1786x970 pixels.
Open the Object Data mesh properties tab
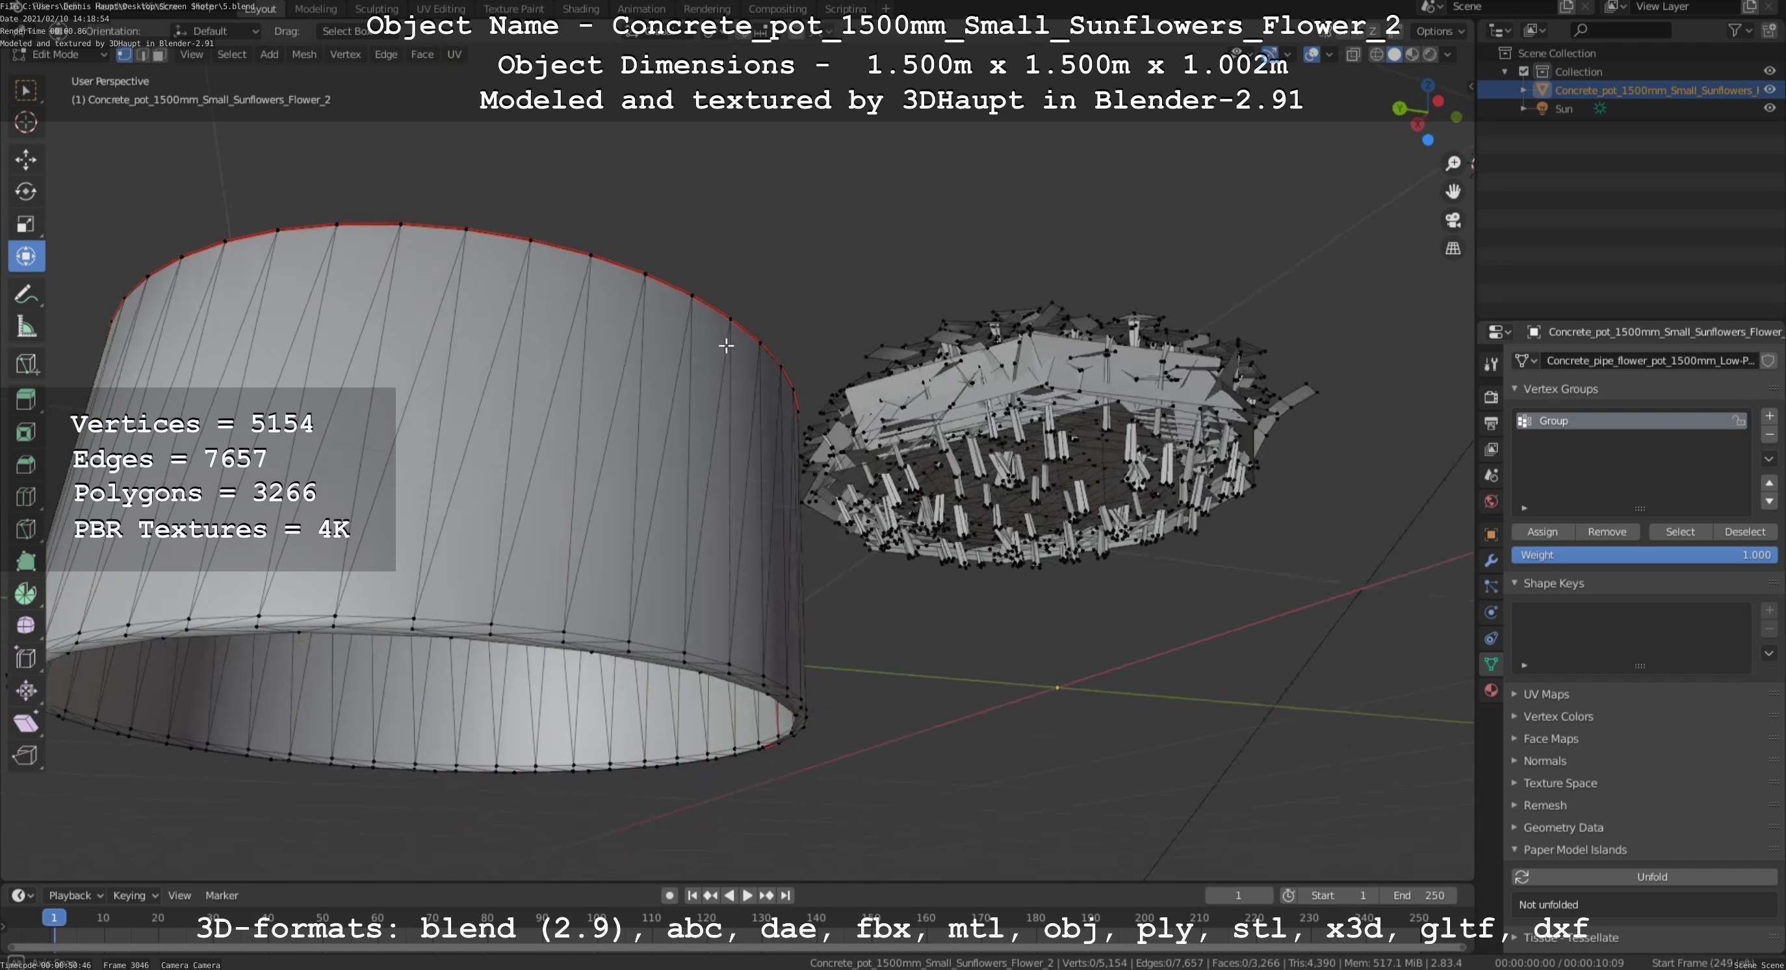pyautogui.click(x=1491, y=664)
